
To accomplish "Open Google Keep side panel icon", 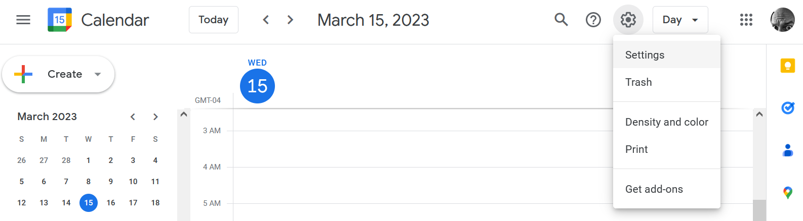I will point(788,66).
